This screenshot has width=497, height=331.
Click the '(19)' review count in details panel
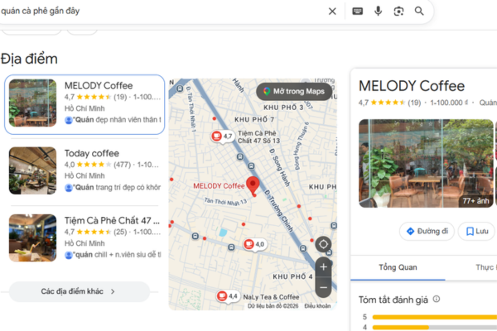point(414,103)
